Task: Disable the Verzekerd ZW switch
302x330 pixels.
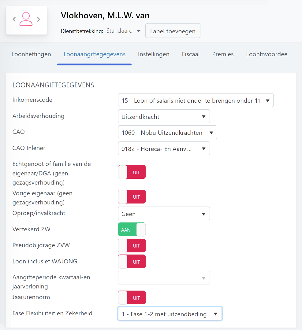Action: click(132, 229)
